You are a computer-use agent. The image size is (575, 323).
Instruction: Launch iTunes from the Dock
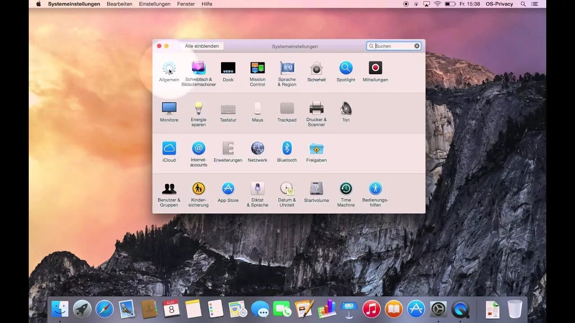click(372, 309)
